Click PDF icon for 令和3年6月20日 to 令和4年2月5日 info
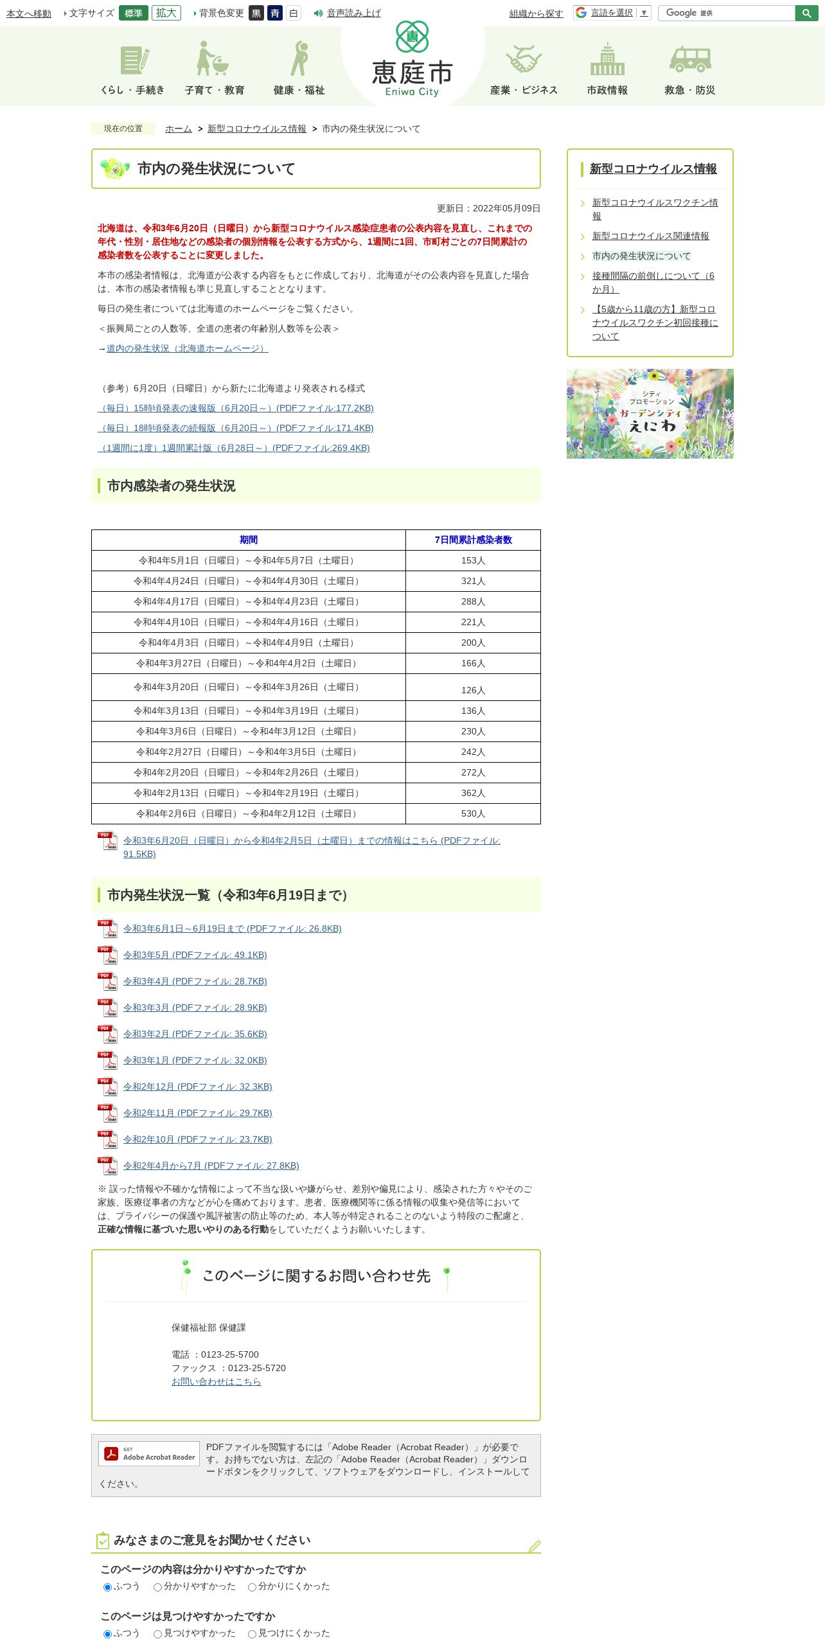The width and height of the screenshot is (825, 1650). (x=107, y=841)
